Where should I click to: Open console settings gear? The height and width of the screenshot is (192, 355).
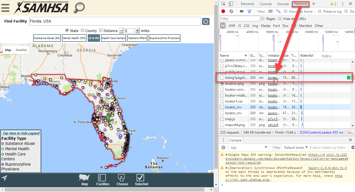tap(353, 147)
